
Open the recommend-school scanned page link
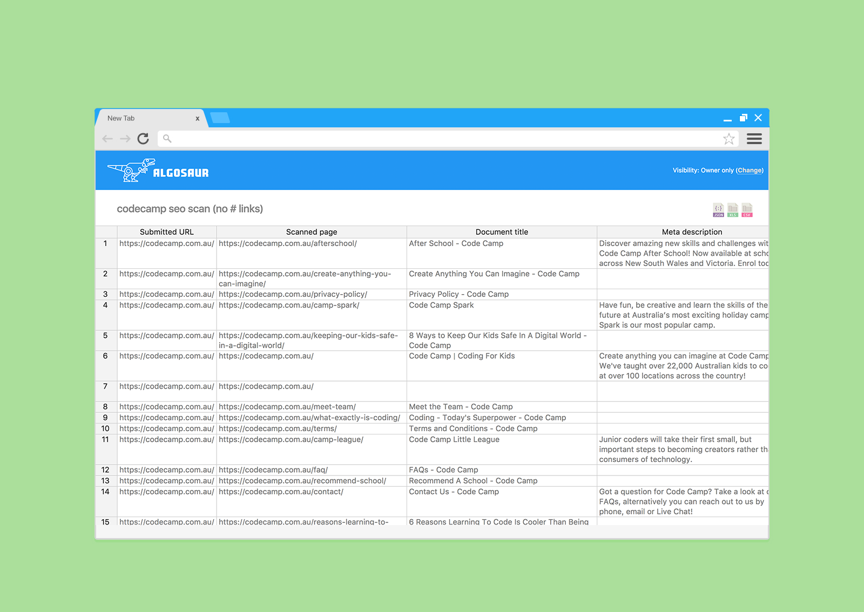[302, 481]
